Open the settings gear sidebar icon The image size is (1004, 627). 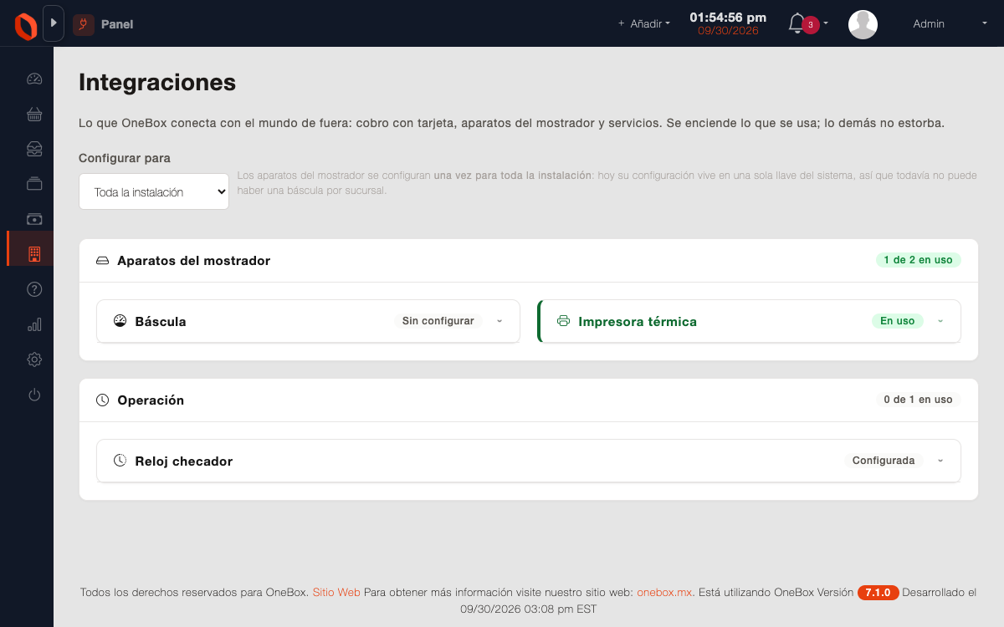[34, 359]
